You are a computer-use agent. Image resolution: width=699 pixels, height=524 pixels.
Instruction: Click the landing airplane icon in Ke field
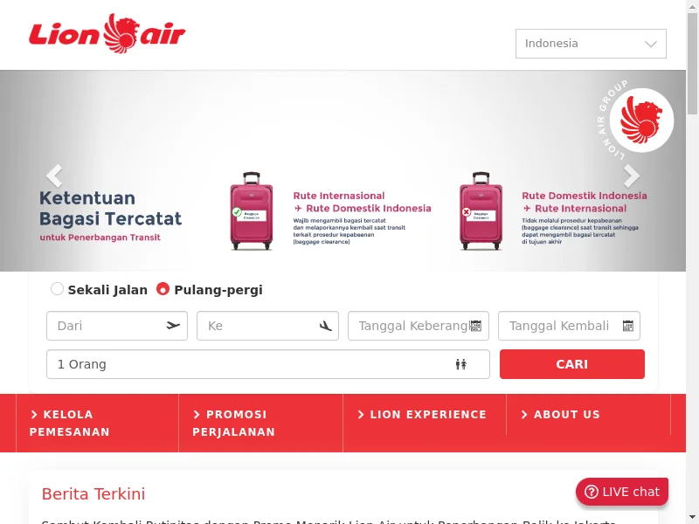tap(325, 326)
